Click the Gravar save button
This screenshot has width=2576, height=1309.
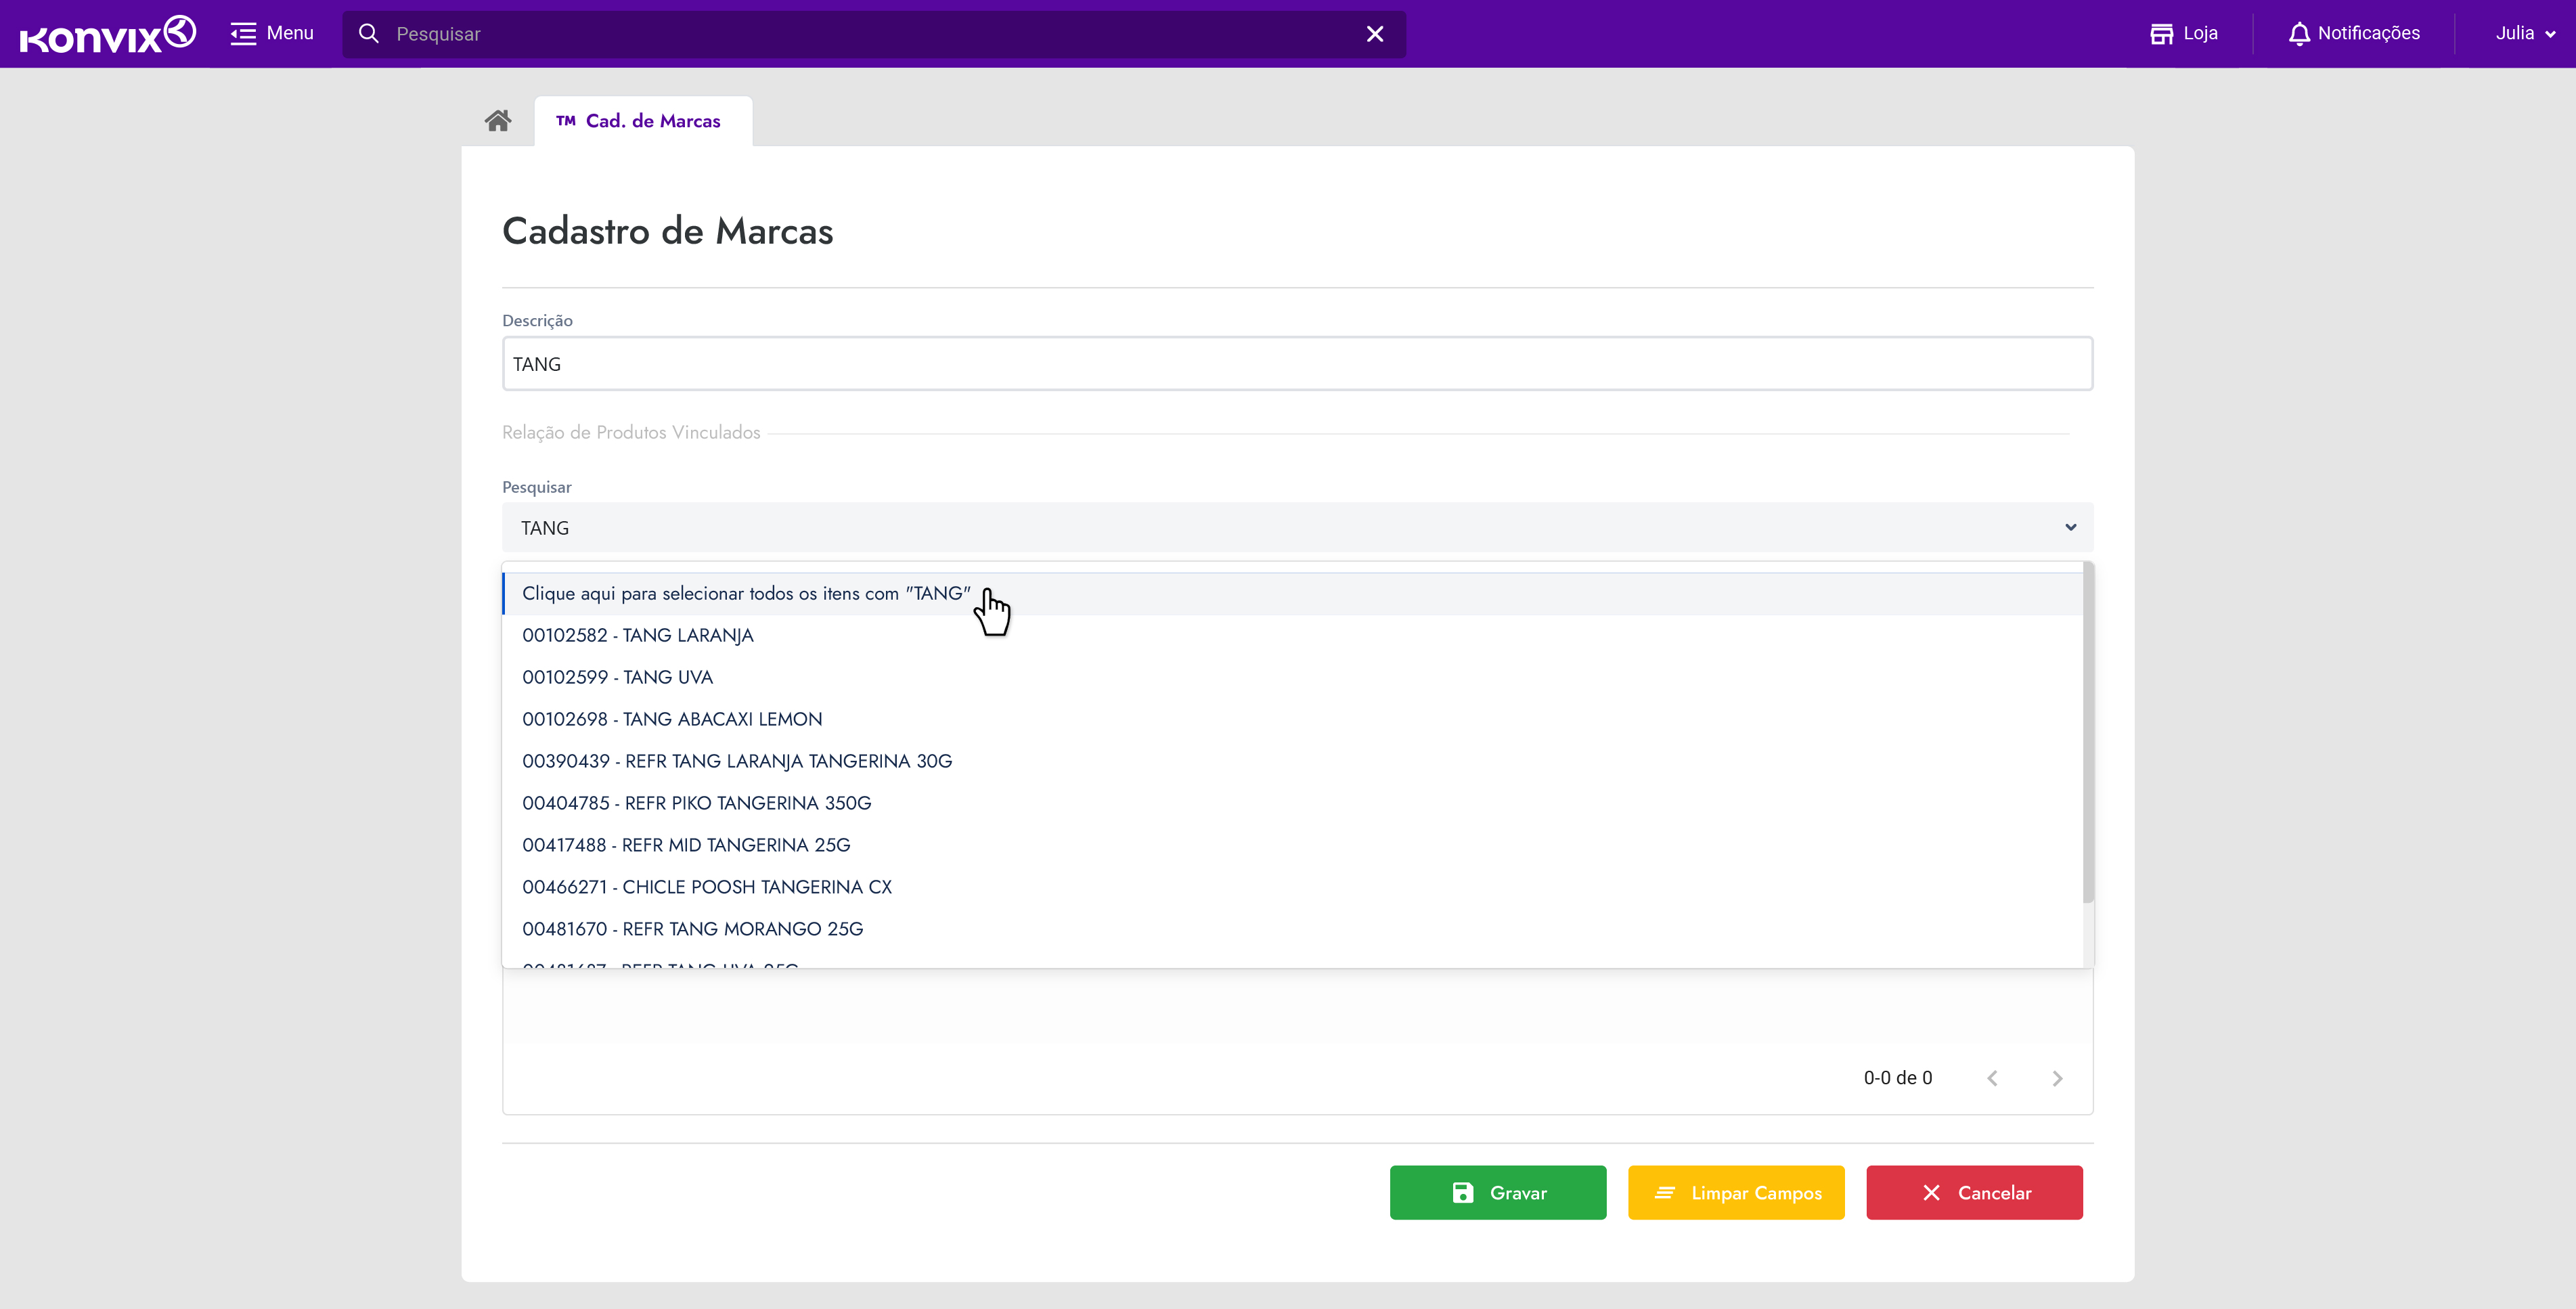1497,1192
